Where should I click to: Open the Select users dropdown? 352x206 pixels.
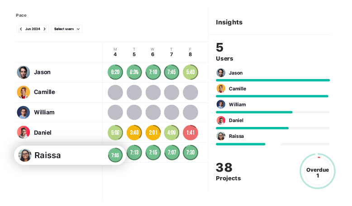67,29
